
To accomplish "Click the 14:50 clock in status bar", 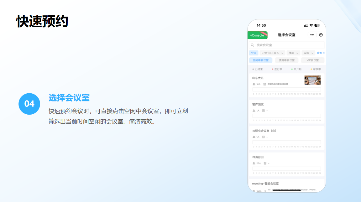I will 261,25.
